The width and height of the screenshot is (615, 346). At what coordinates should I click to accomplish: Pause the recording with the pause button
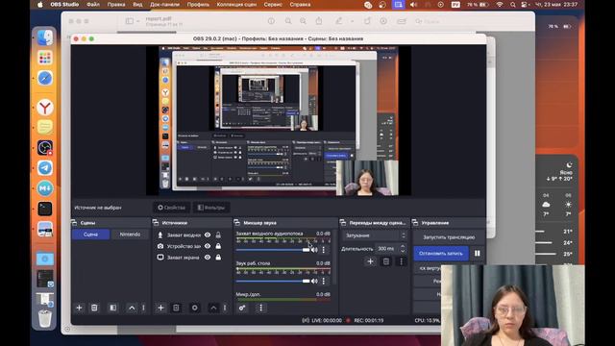tap(477, 254)
